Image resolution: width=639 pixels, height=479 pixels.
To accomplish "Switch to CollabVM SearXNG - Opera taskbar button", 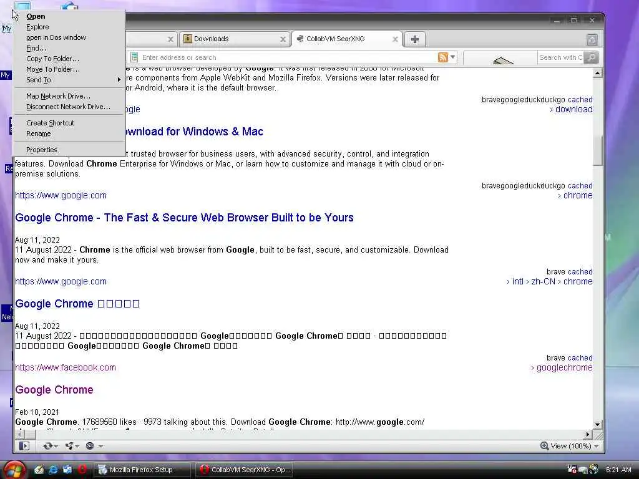I will tap(245, 470).
